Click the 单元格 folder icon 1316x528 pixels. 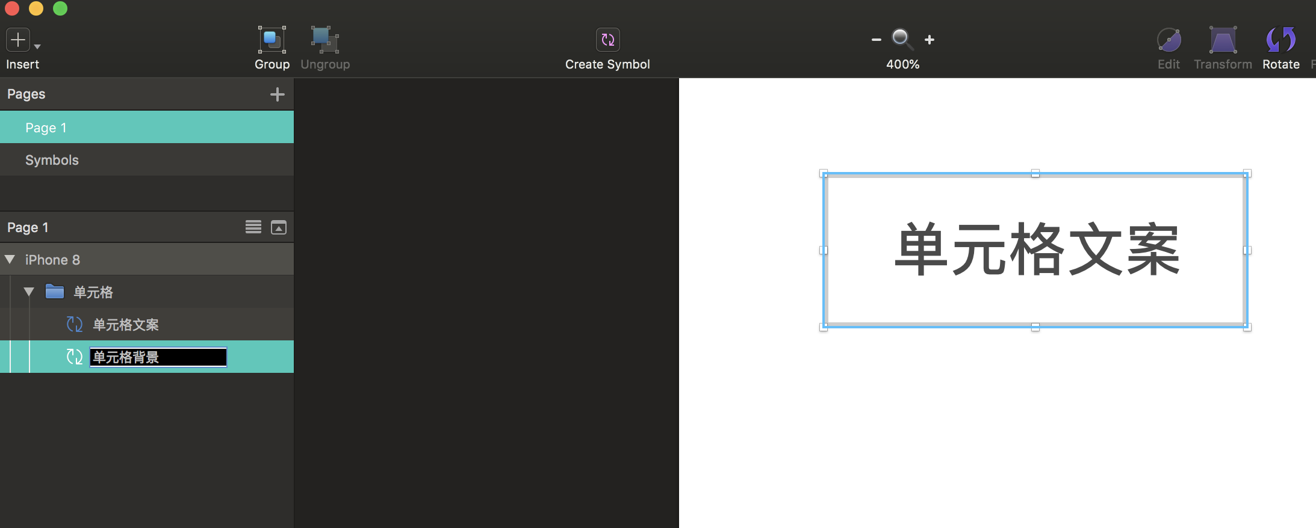pyautogui.click(x=55, y=292)
